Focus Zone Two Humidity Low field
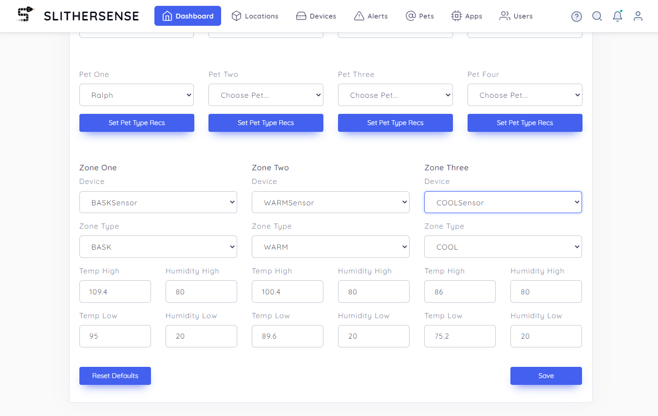This screenshot has height=416, width=658. pyautogui.click(x=374, y=336)
